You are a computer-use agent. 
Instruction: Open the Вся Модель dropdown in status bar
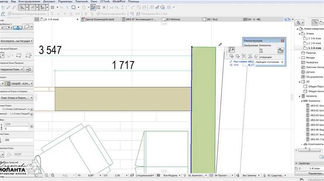[168, 175]
